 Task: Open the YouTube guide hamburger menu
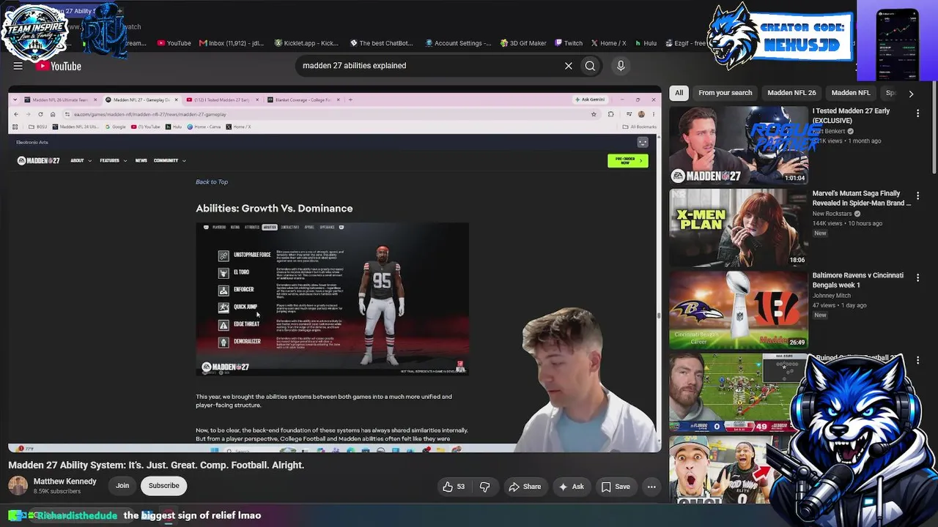[x=18, y=66]
